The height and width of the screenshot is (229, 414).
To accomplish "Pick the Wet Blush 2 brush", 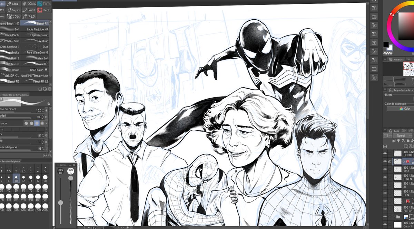I will pyautogui.click(x=10, y=58).
